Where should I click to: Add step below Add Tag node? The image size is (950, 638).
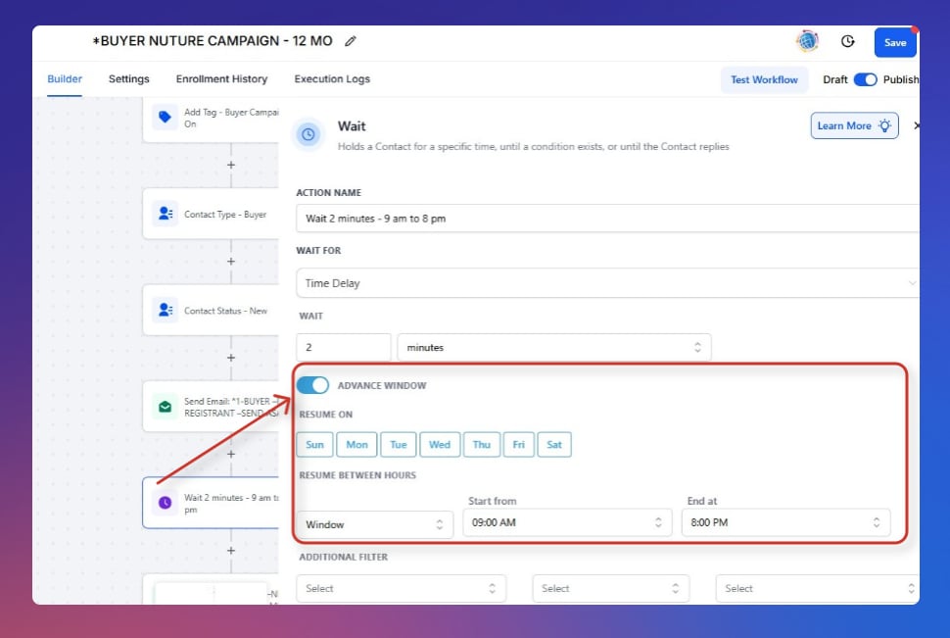pos(231,165)
